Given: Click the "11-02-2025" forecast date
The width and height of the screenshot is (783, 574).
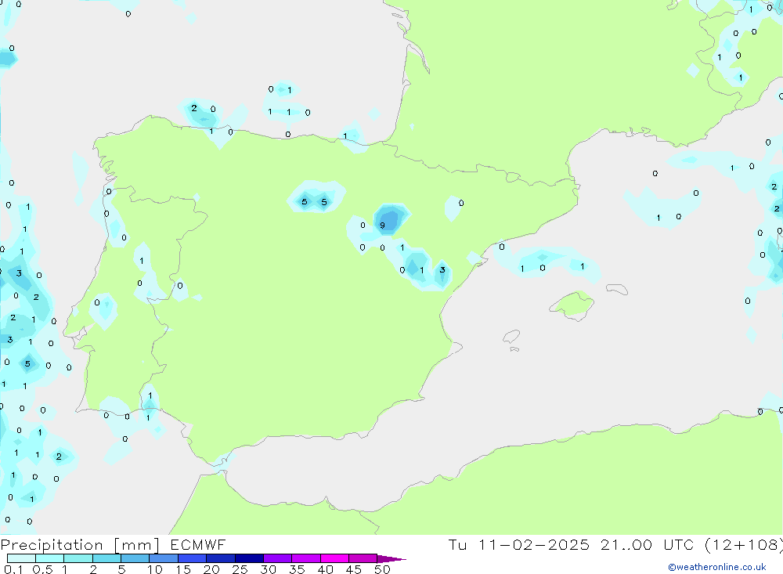Looking at the screenshot, I should 533,544.
